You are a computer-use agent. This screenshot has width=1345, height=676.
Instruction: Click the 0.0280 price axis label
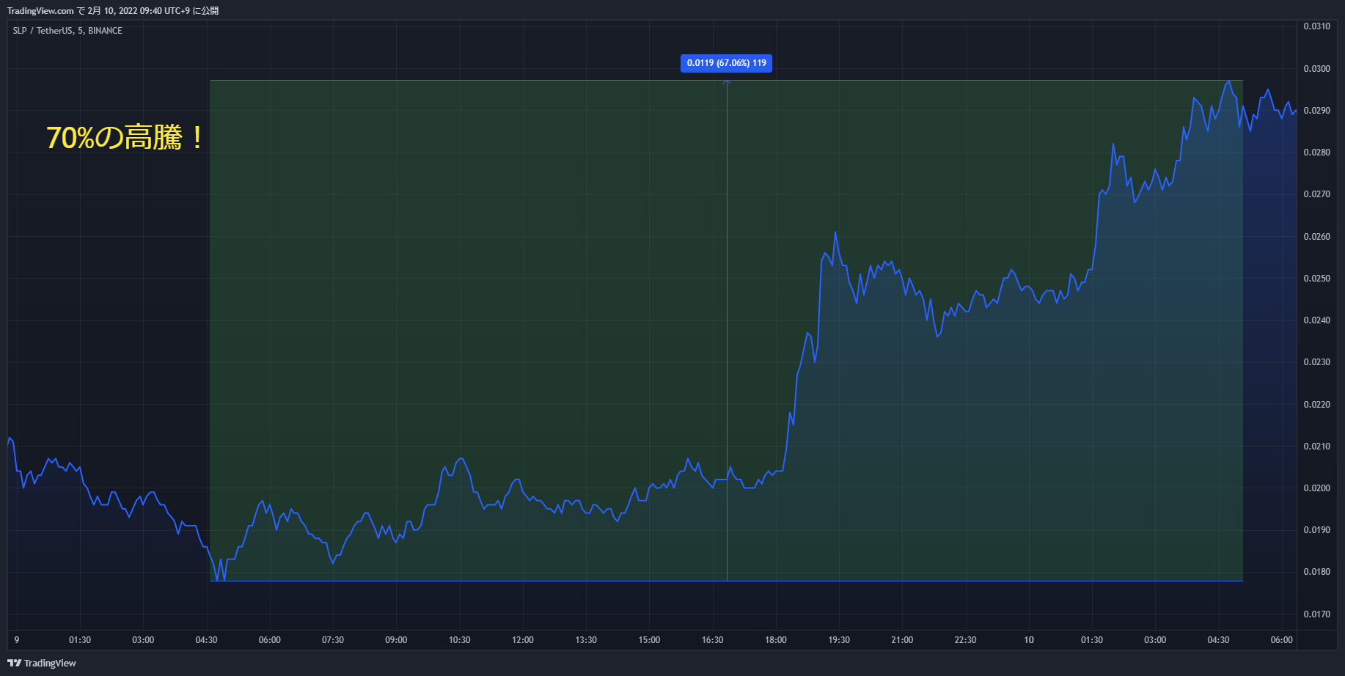point(1316,153)
